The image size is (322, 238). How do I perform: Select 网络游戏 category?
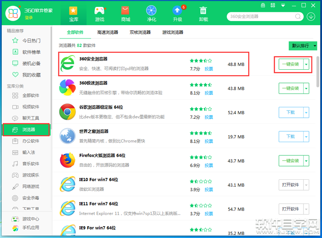click(26, 187)
